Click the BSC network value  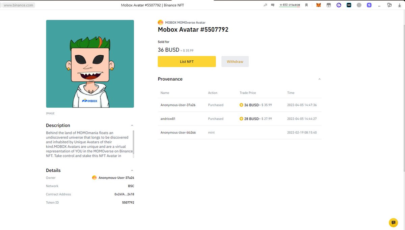coord(131,186)
